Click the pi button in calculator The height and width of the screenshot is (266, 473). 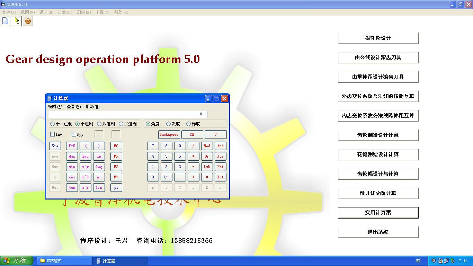116,187
